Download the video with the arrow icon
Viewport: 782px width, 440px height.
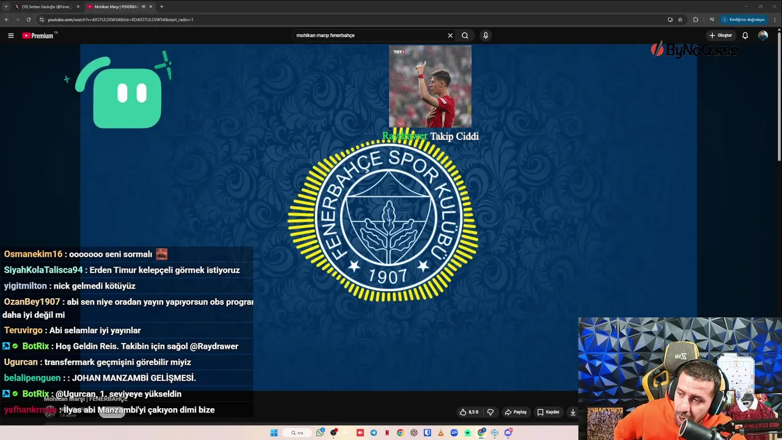(x=572, y=412)
